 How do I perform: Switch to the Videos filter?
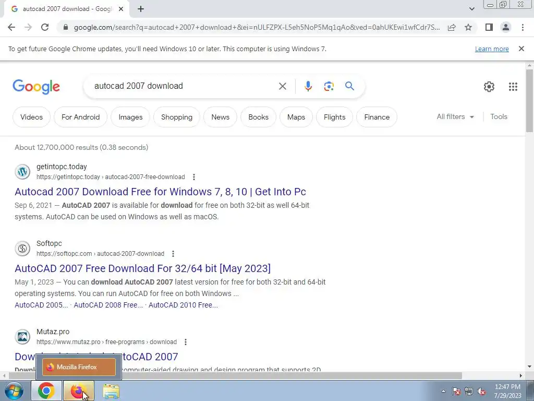[x=31, y=117]
